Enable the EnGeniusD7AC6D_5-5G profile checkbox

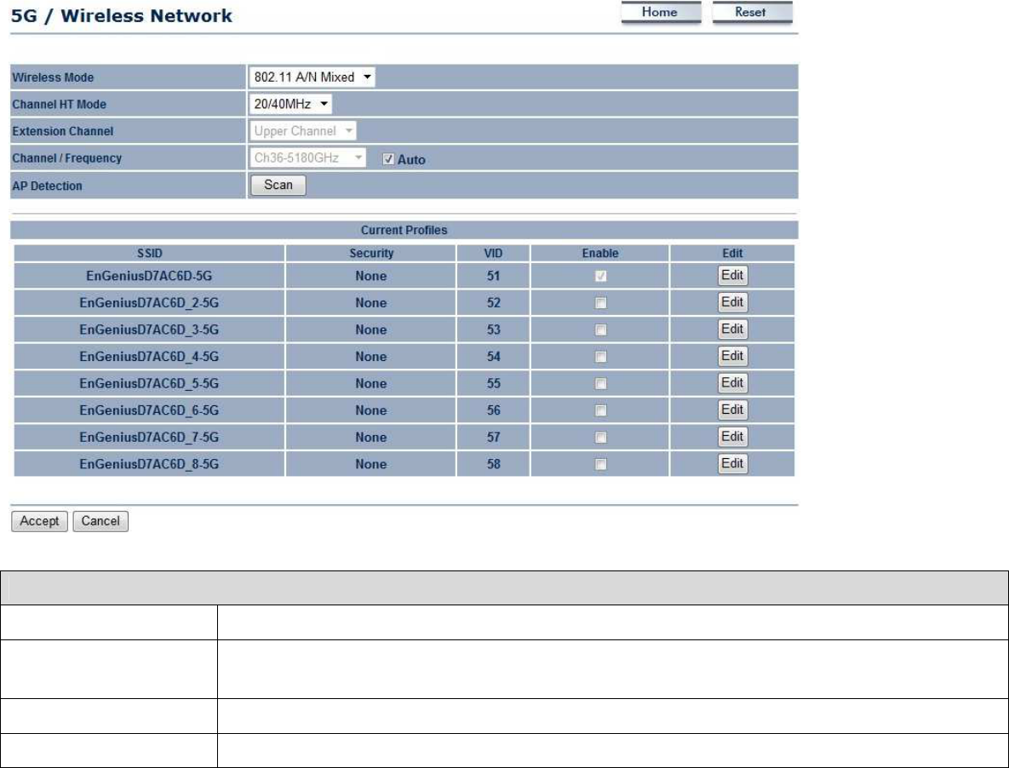coord(600,384)
